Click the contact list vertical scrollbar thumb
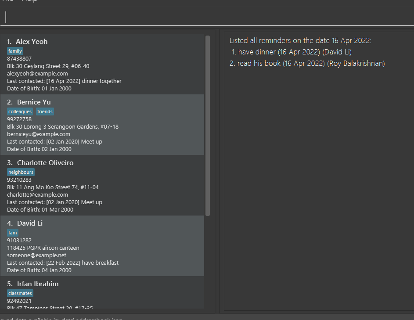 pos(208,126)
